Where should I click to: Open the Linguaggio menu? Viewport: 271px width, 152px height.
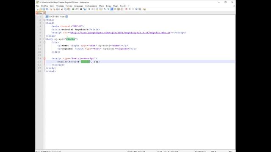pos(79,6)
